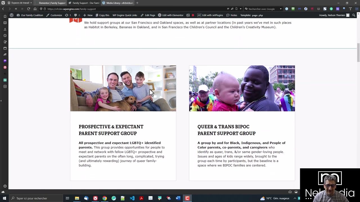Click Copy this in admin bar
This screenshot has width=360, height=202.
pyautogui.click(x=102, y=15)
